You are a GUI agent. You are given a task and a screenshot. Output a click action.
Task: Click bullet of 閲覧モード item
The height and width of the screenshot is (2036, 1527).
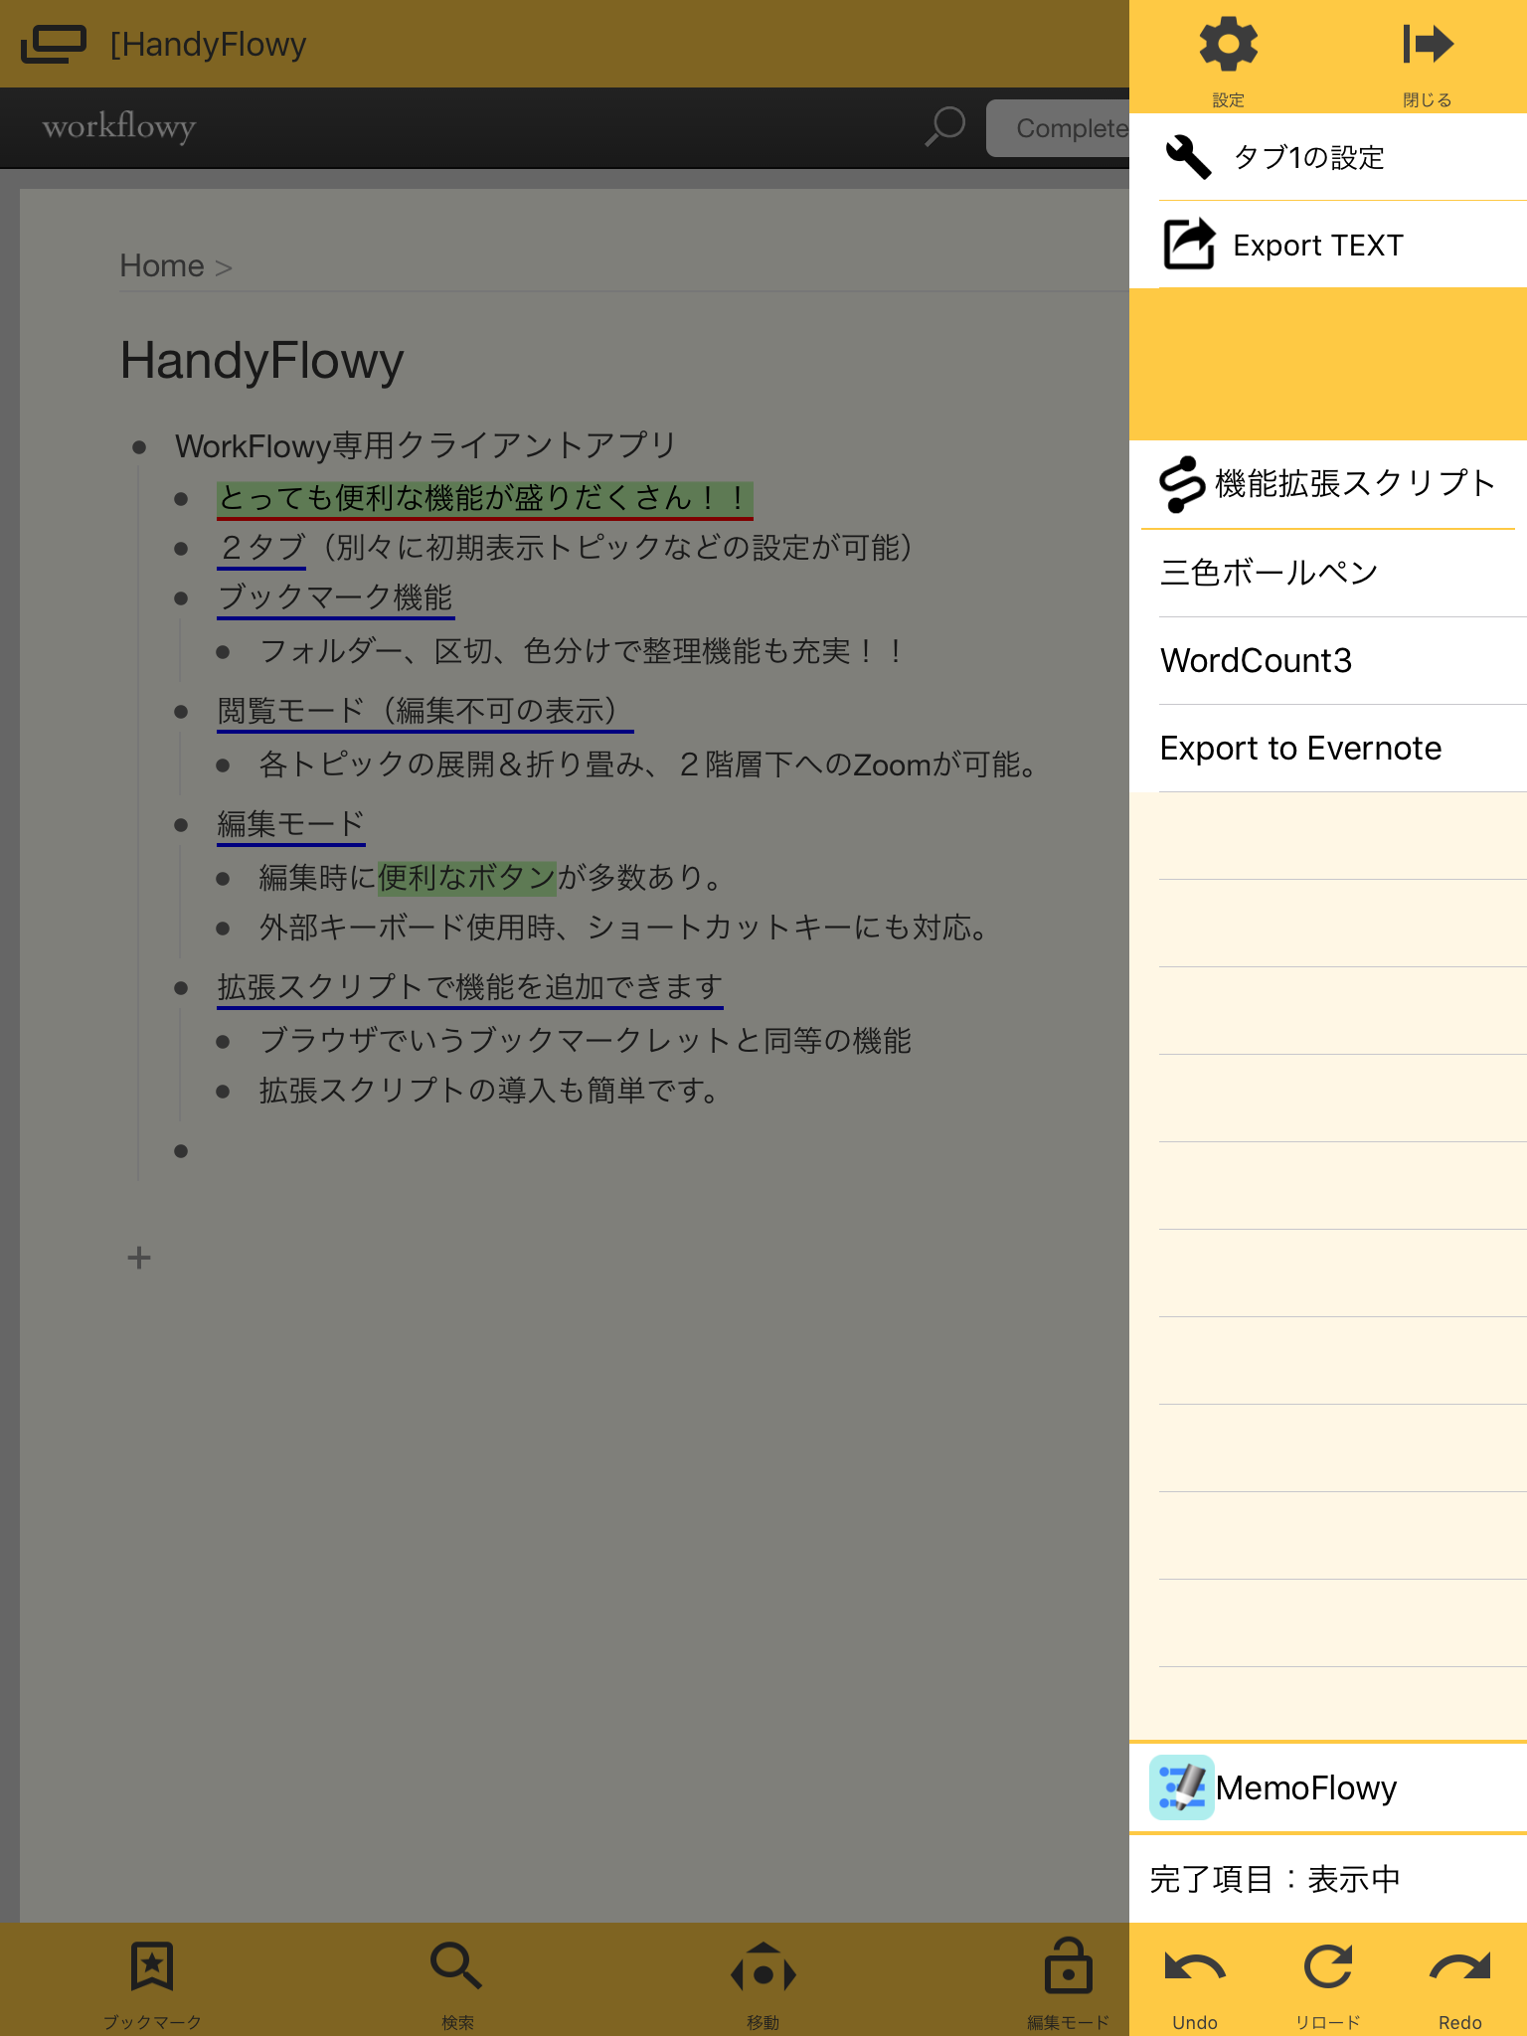click(x=181, y=712)
